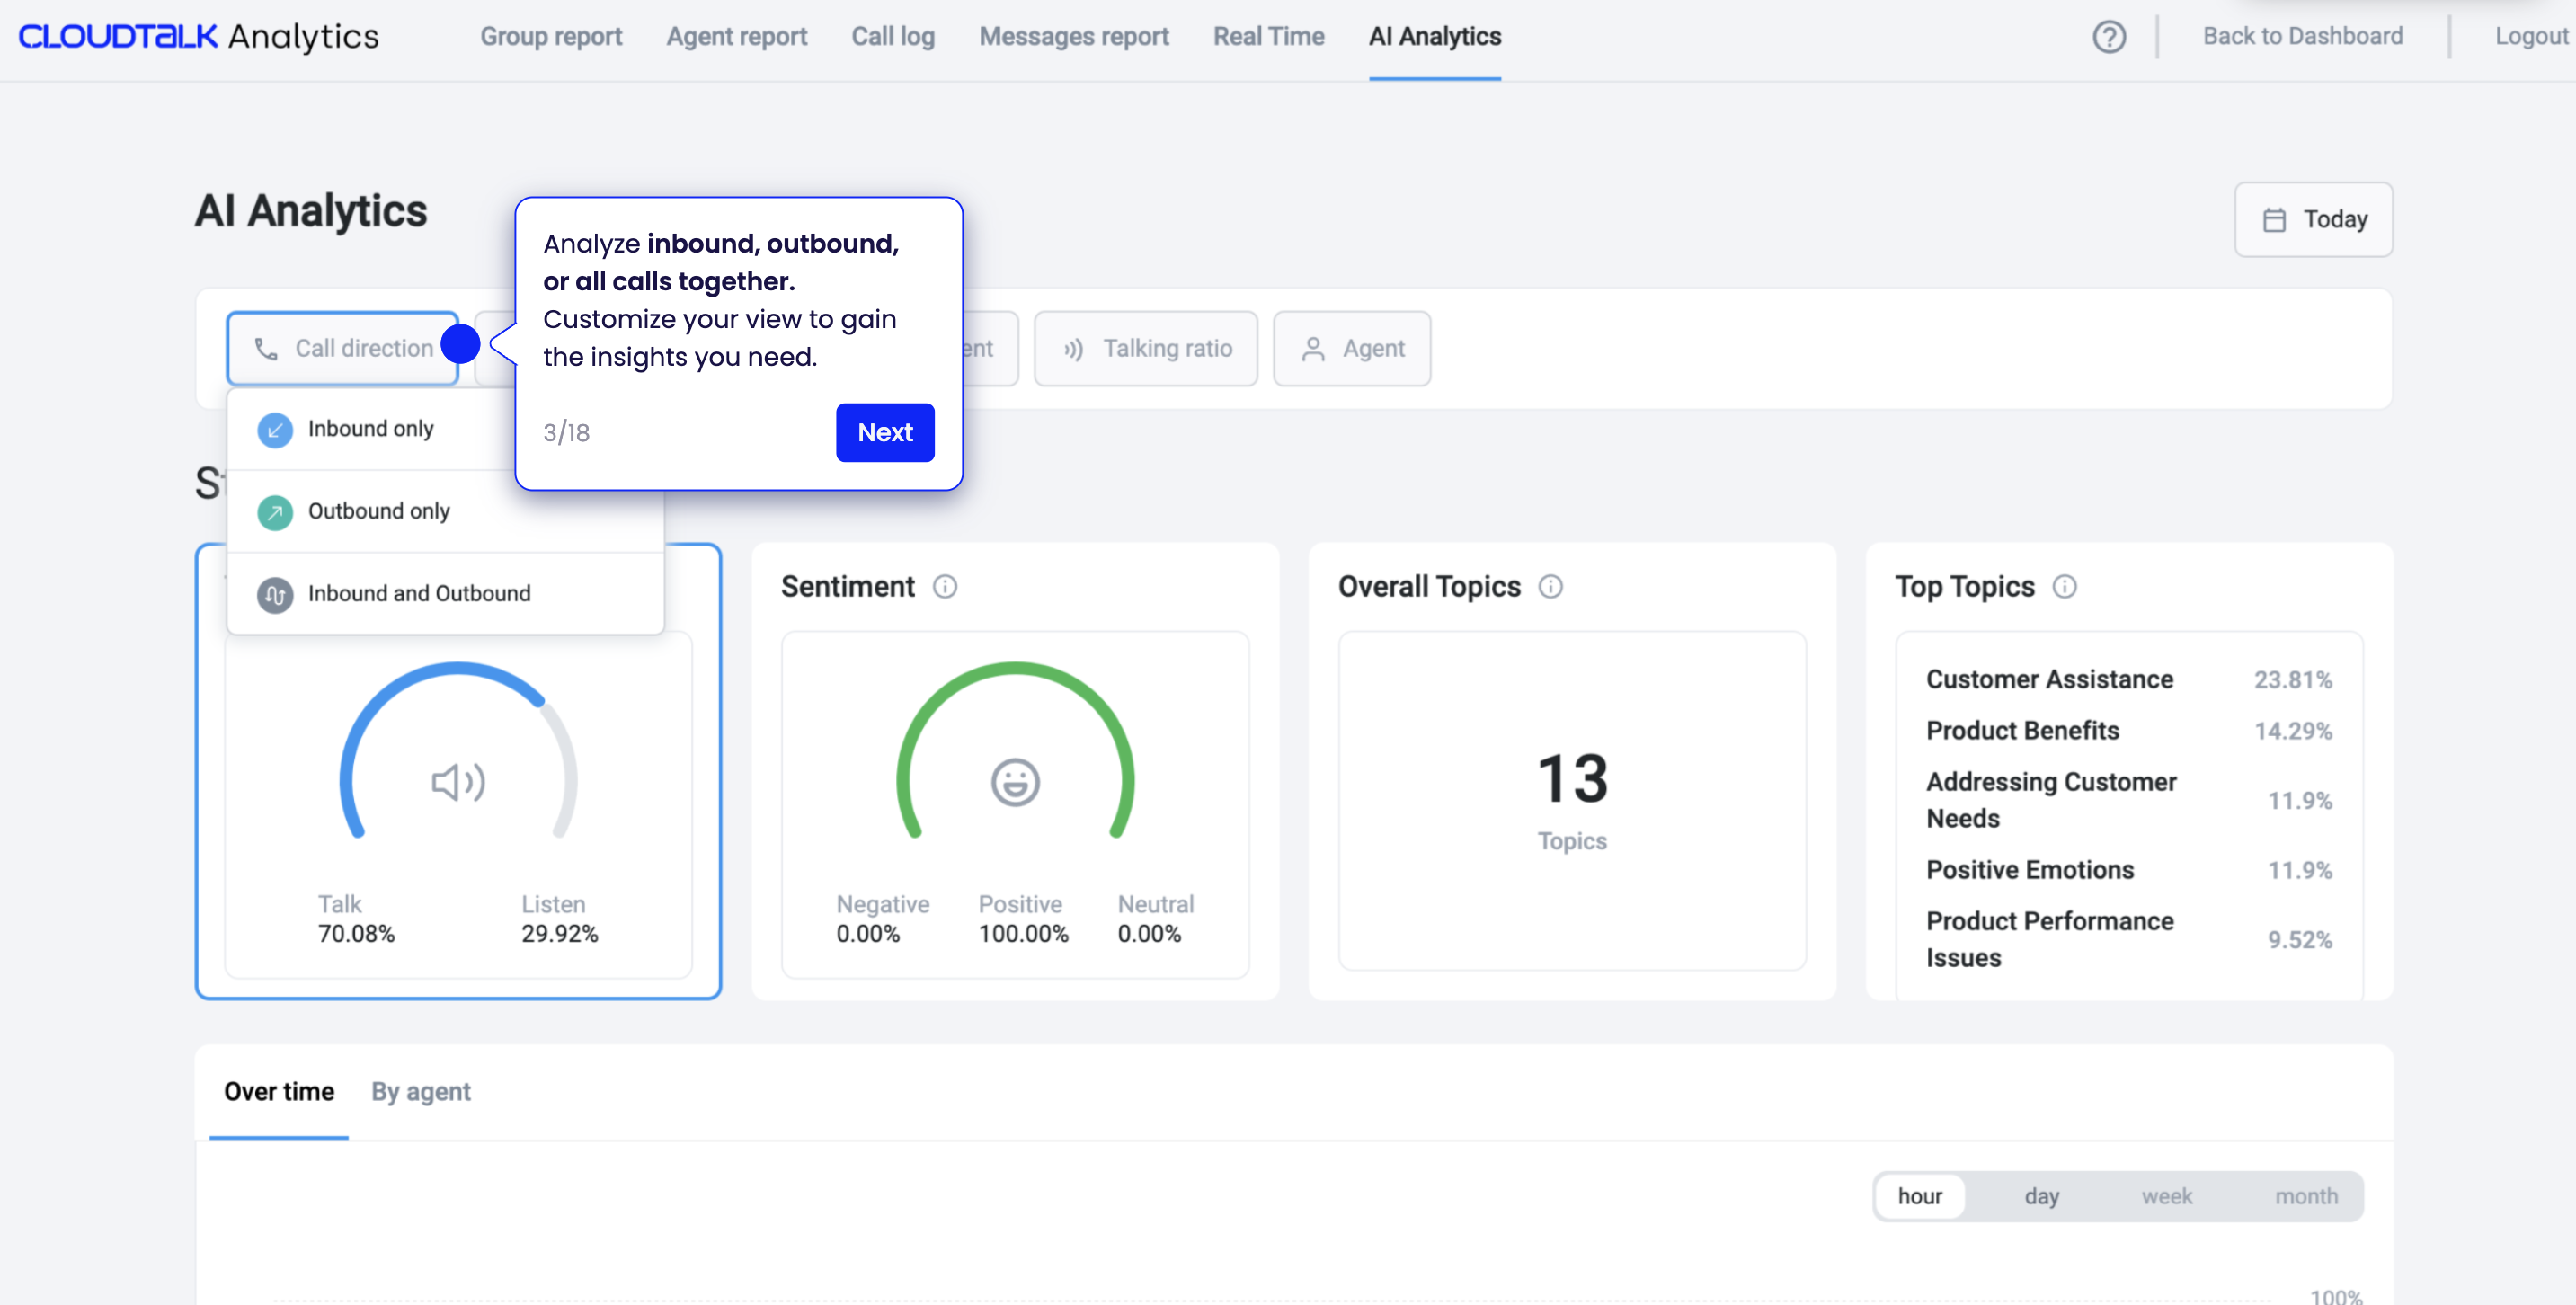This screenshot has height=1305, width=2576.
Task: Click Overall Topics info icon
Action: click(x=1550, y=587)
